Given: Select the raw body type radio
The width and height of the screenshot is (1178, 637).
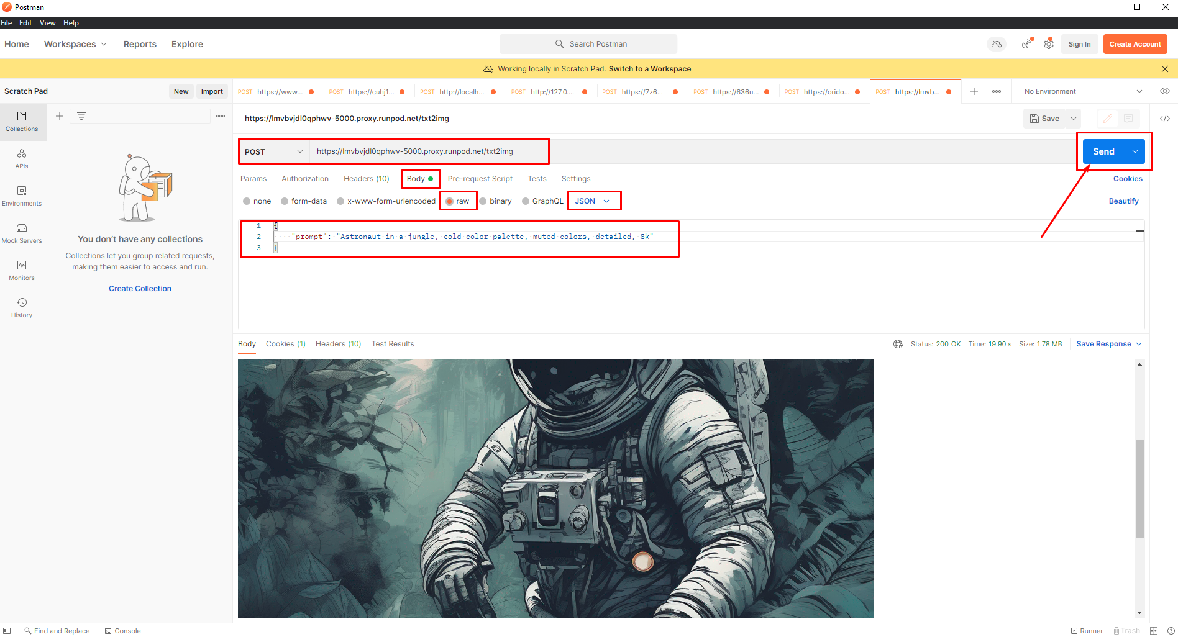Looking at the screenshot, I should click(450, 201).
